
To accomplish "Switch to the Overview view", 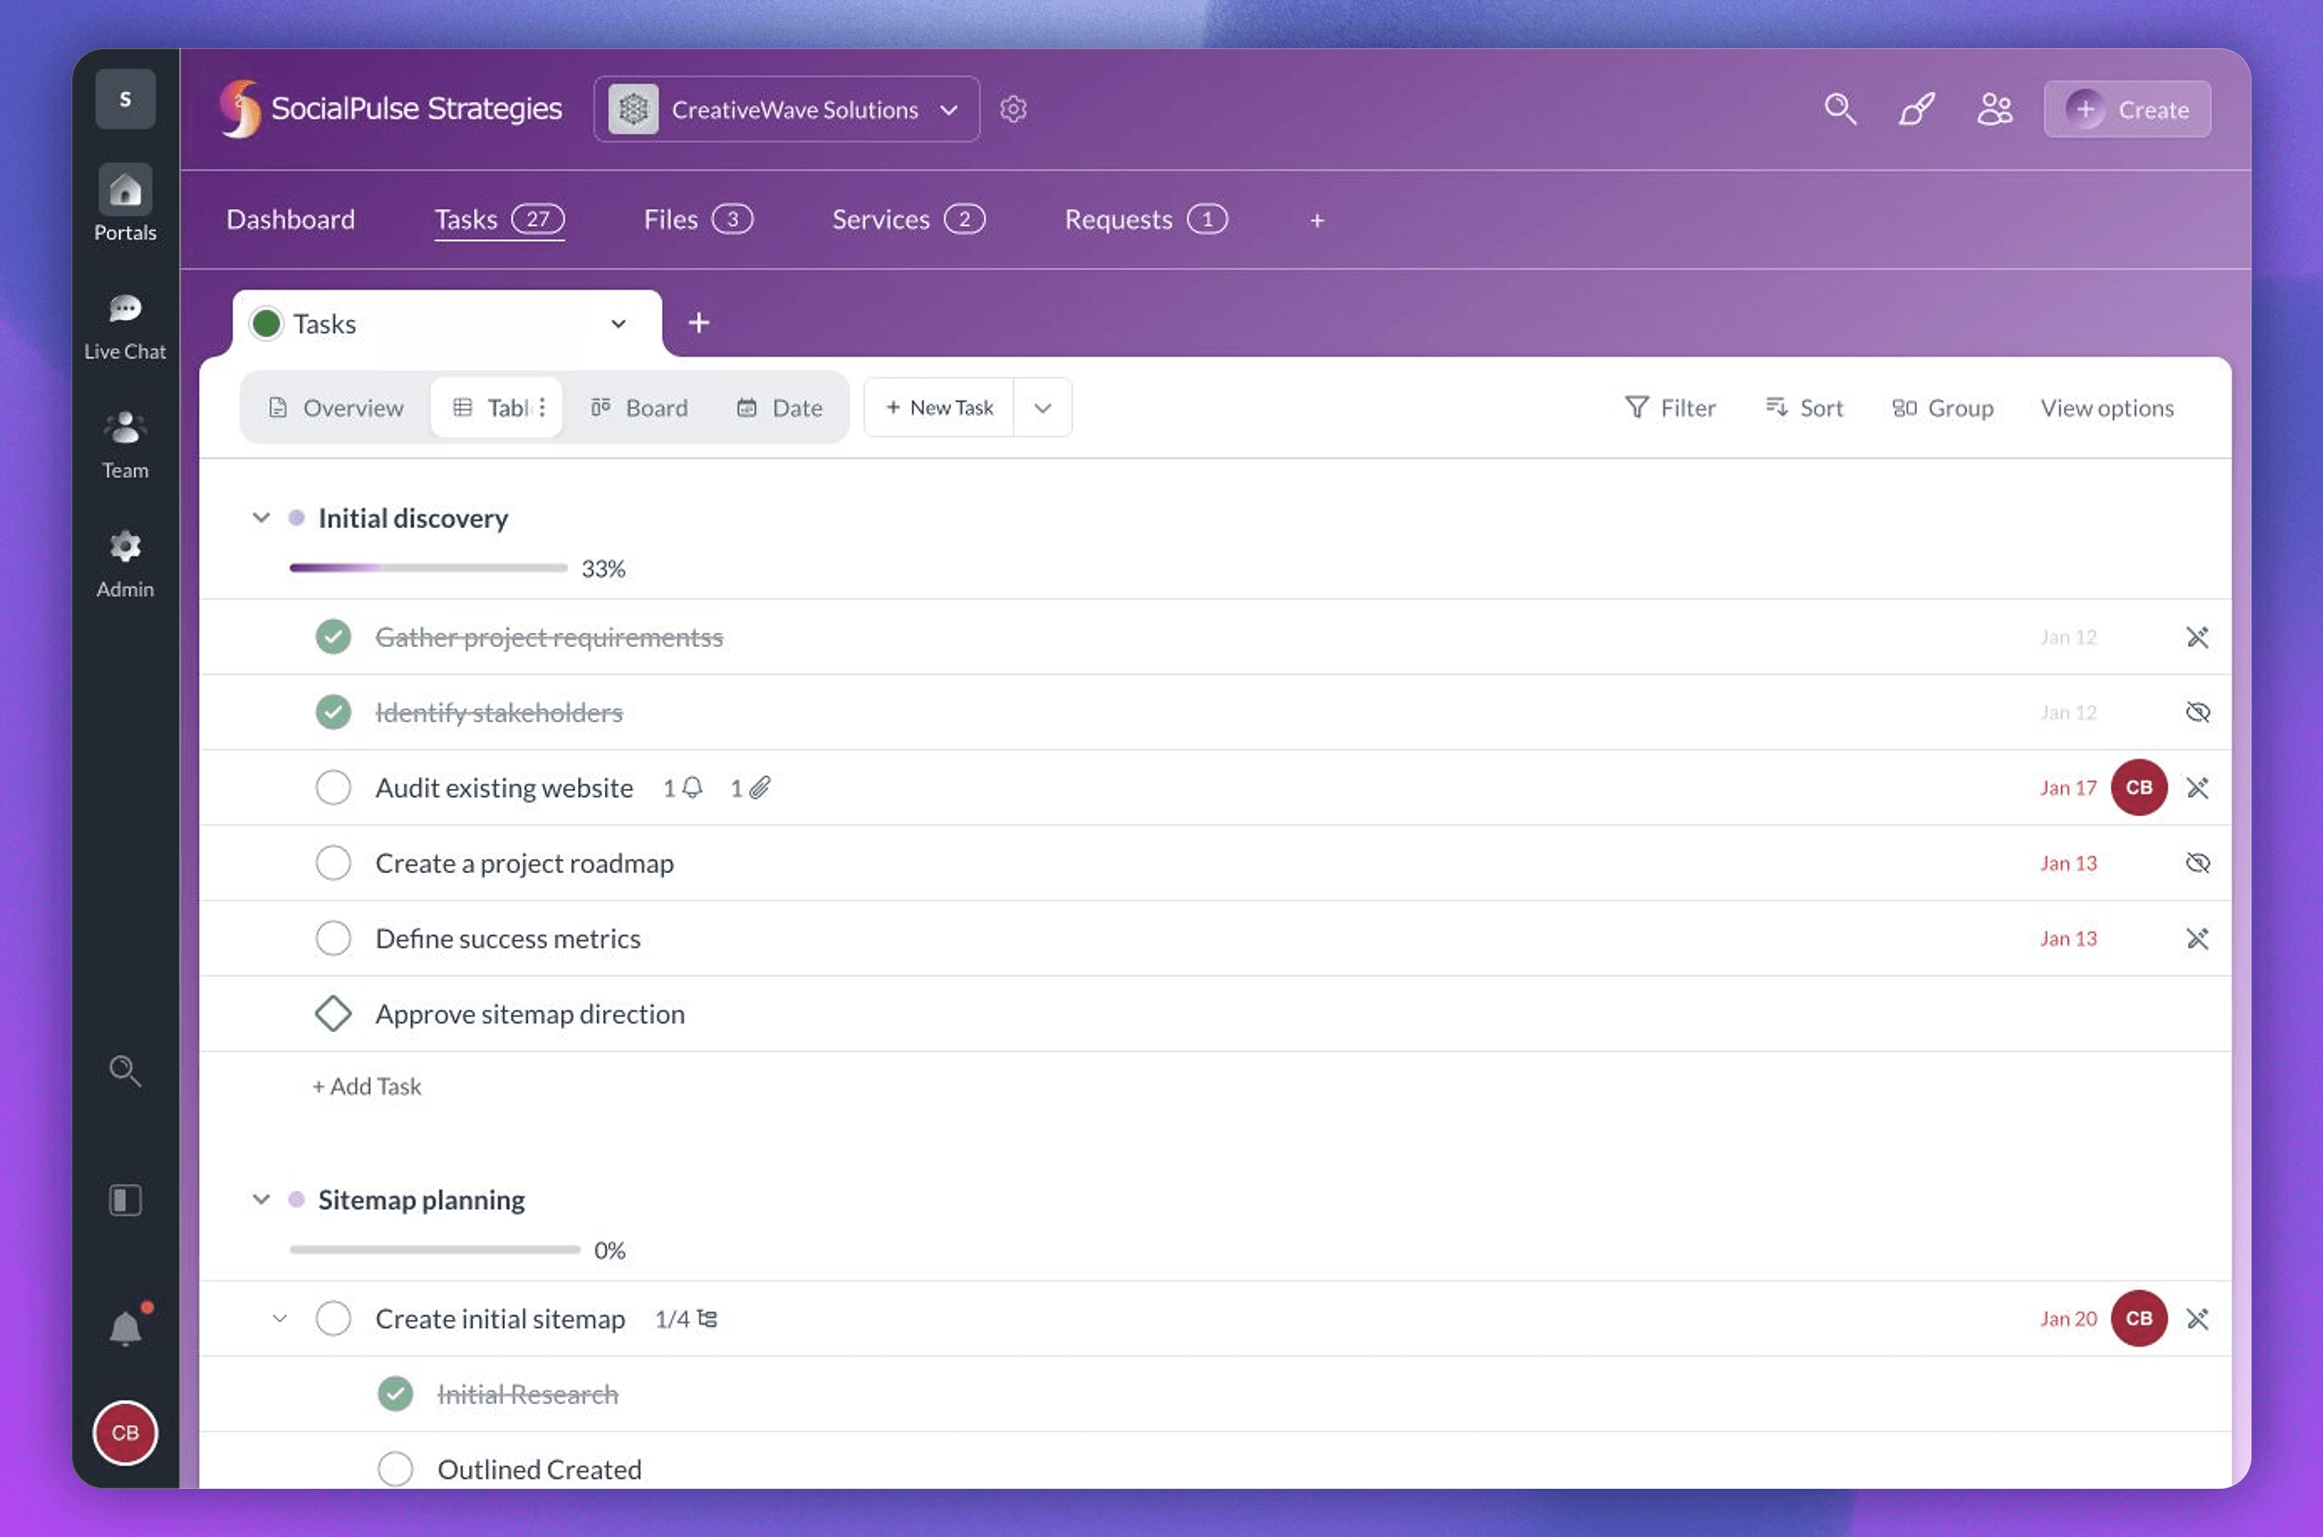I will [x=335, y=407].
